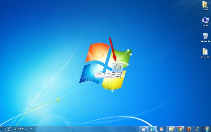211x132 pixels.
Task: Click Show Desktop strip at taskbar edge
Action: [x=1, y=129]
